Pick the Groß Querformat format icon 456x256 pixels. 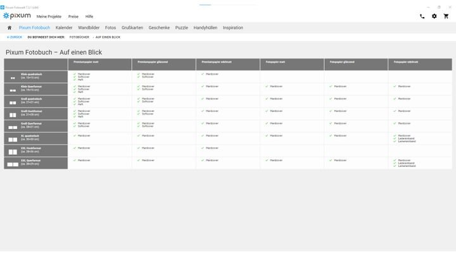tap(12, 126)
